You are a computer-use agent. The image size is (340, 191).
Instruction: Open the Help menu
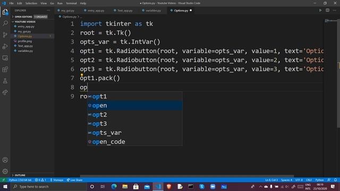[x=83, y=3]
